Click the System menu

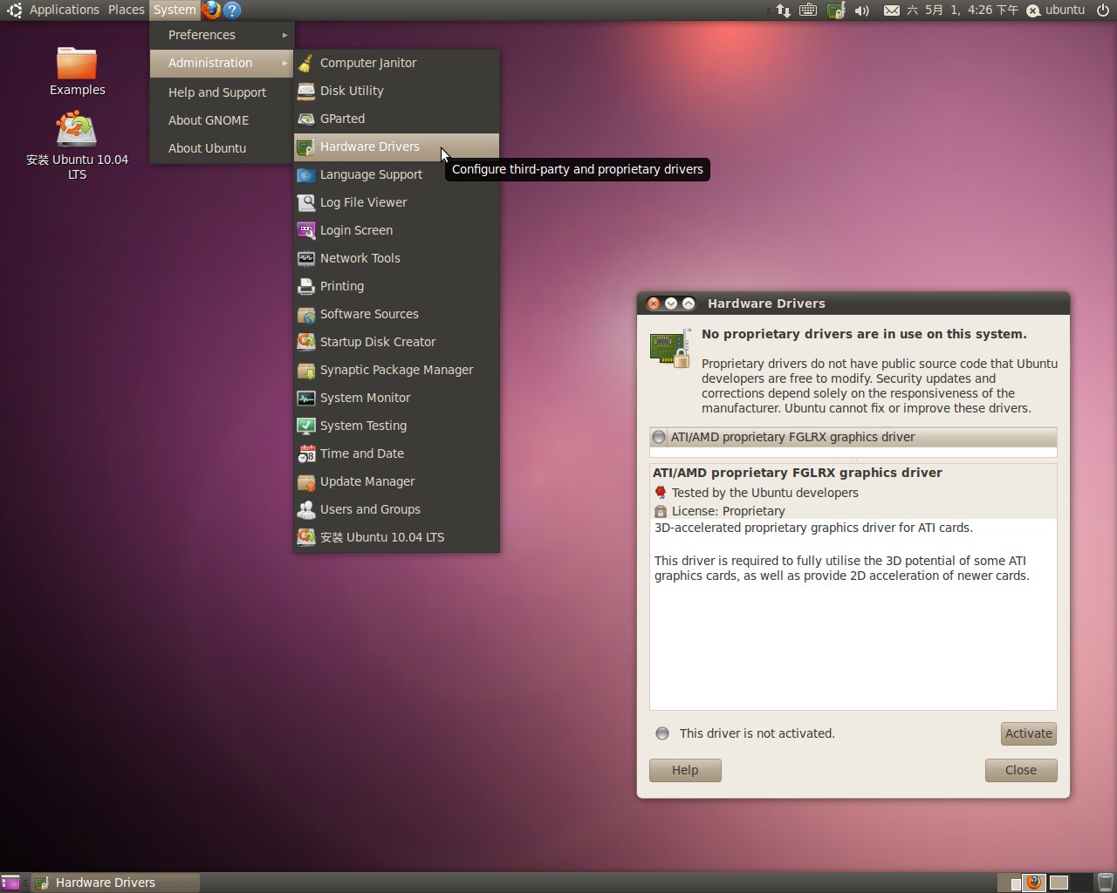pos(175,10)
